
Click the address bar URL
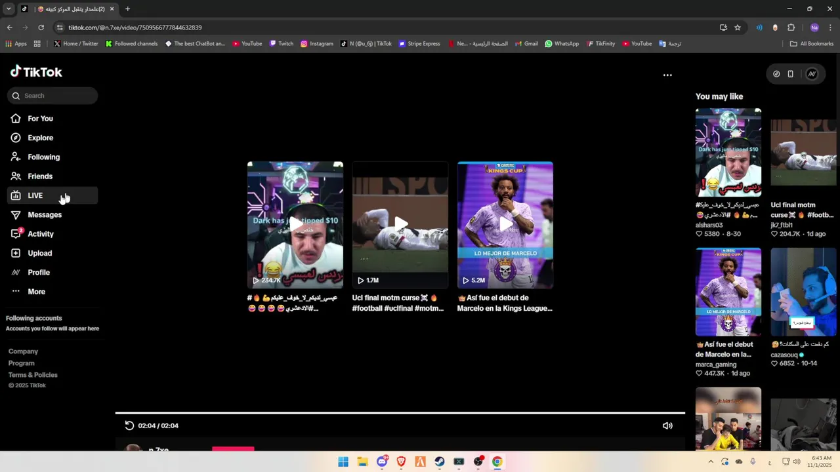(x=135, y=28)
